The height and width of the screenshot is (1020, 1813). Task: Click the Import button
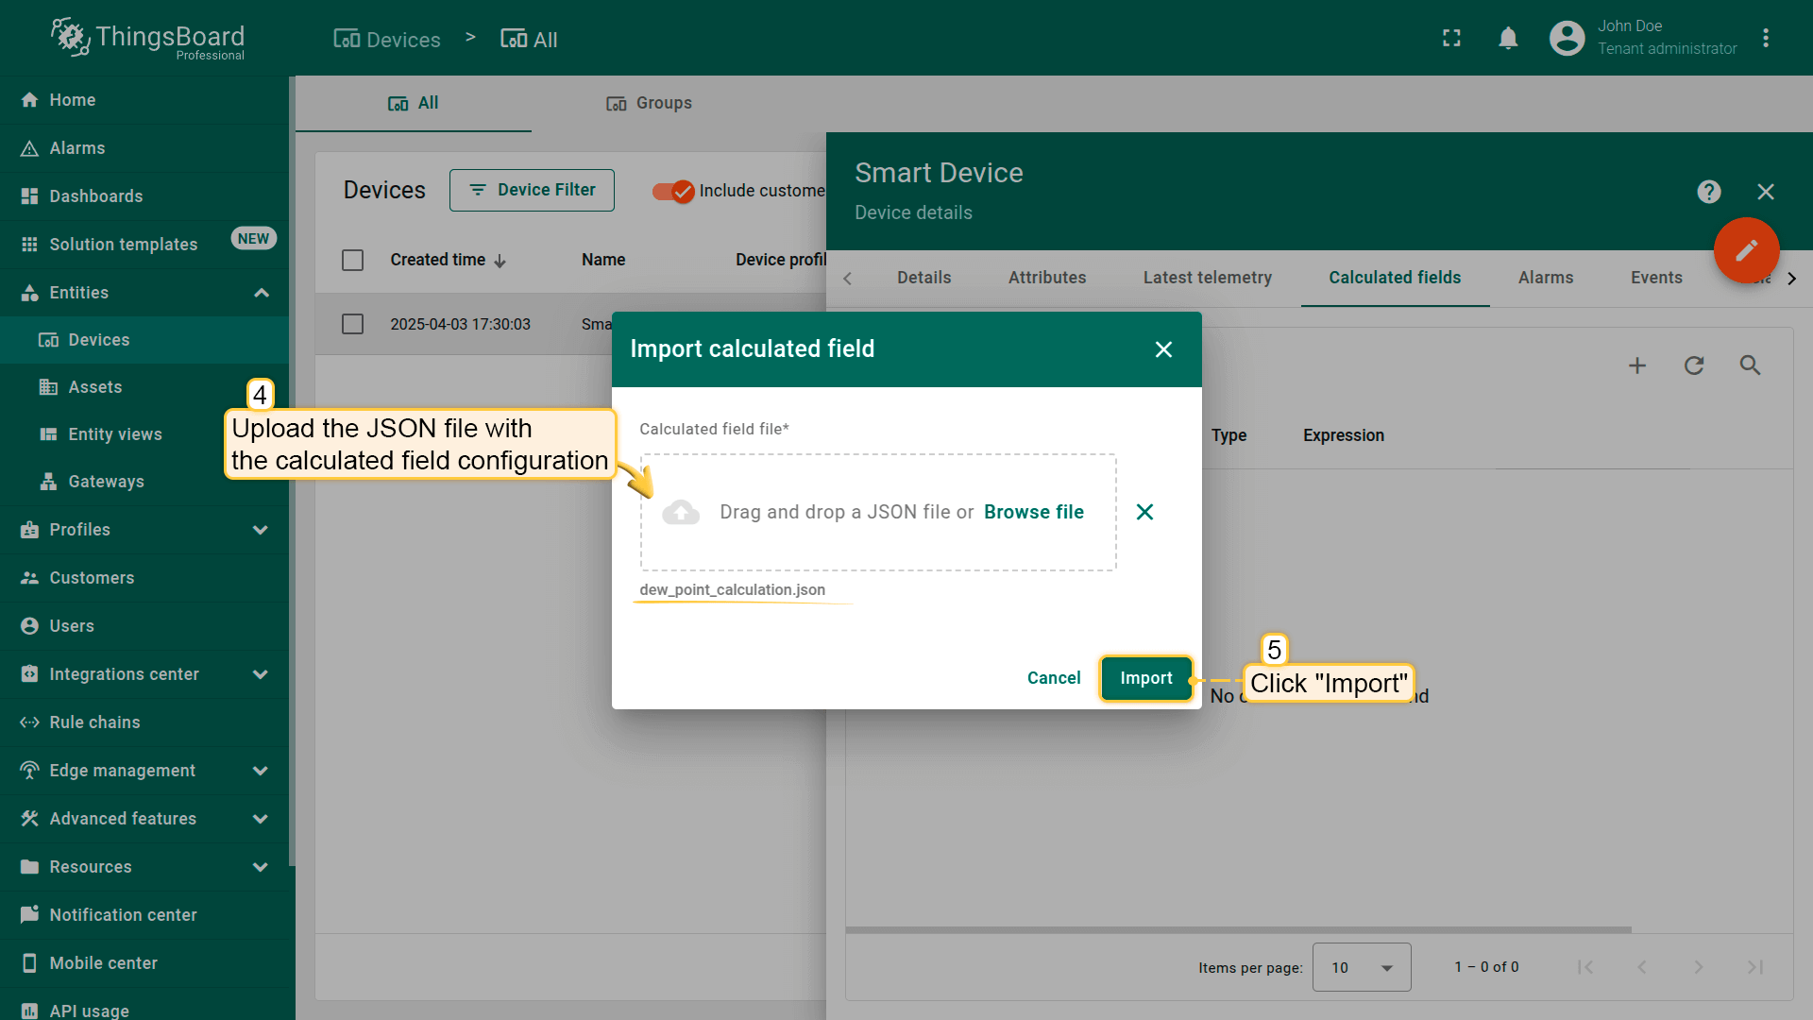point(1145,678)
